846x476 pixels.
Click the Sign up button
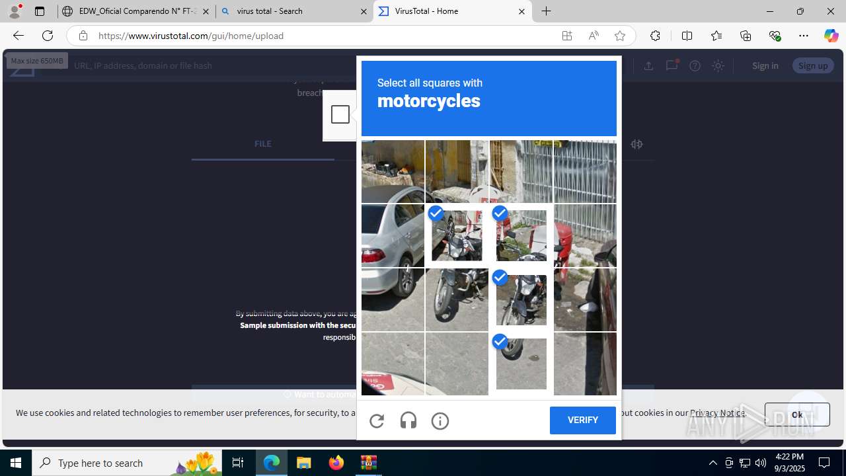coord(813,65)
